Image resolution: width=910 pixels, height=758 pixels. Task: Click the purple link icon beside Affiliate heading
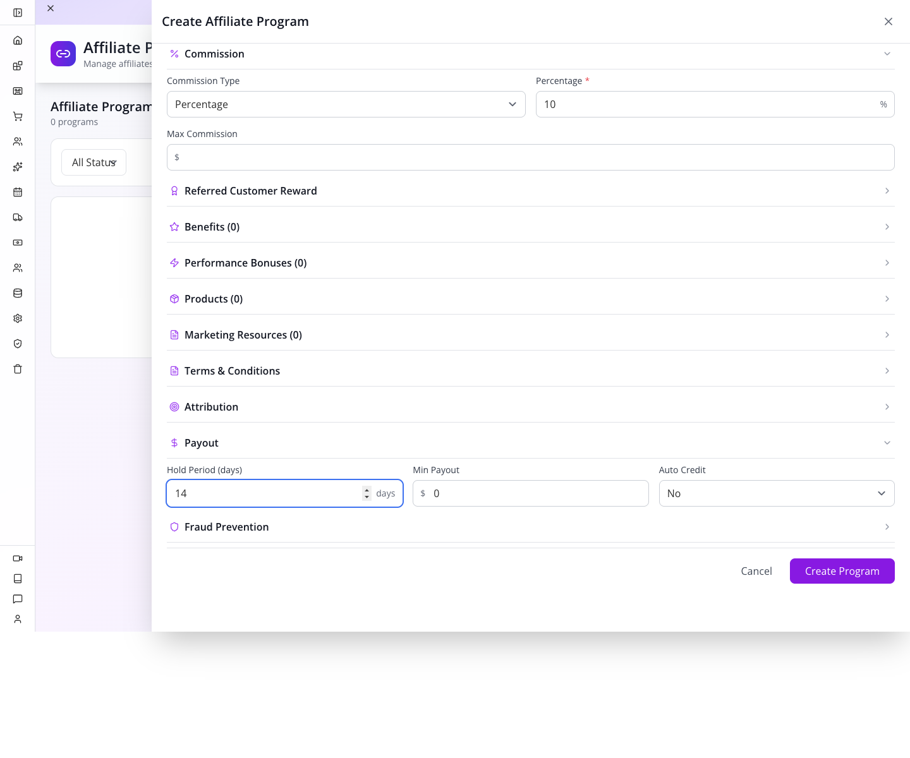click(x=63, y=54)
